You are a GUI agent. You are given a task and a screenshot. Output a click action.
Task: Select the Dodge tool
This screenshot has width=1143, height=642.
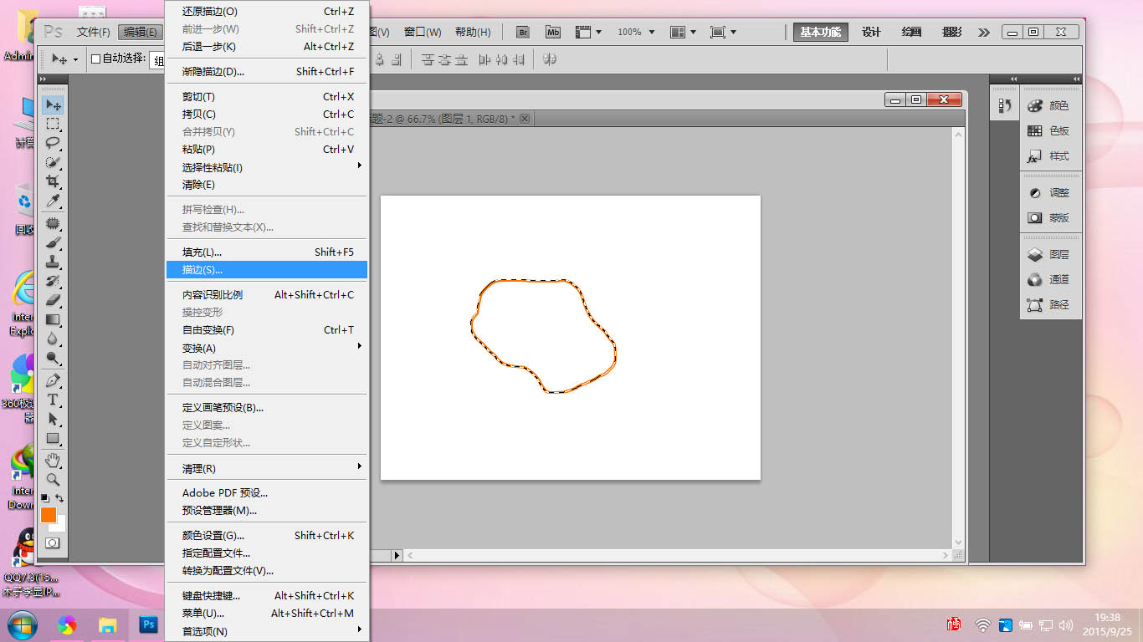53,358
